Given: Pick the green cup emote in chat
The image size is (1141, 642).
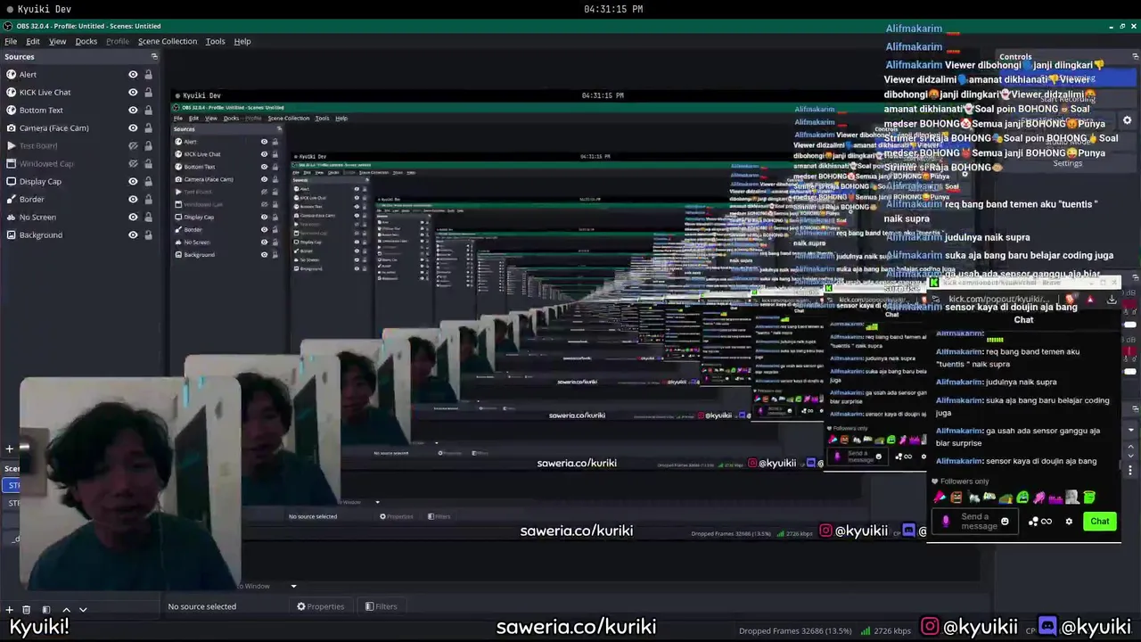Looking at the screenshot, I should tap(1089, 498).
